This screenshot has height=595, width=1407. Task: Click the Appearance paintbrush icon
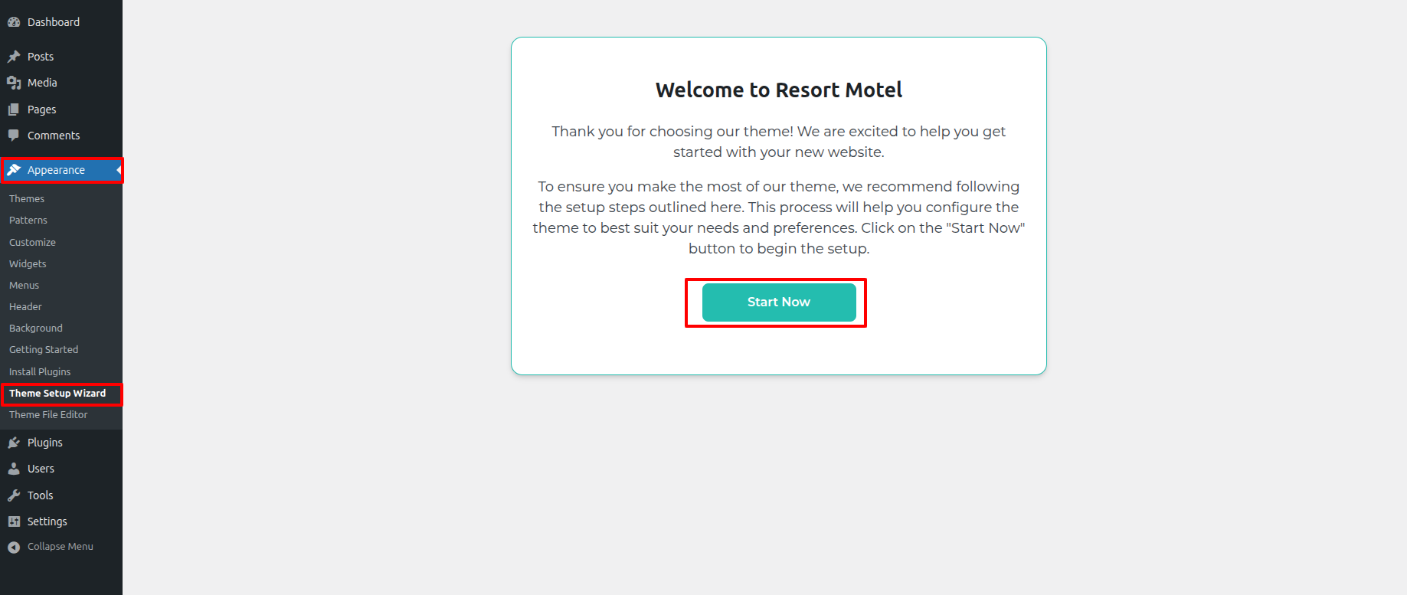click(14, 170)
